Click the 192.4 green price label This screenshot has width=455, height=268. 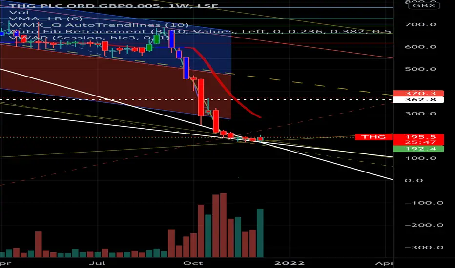tap(418, 149)
